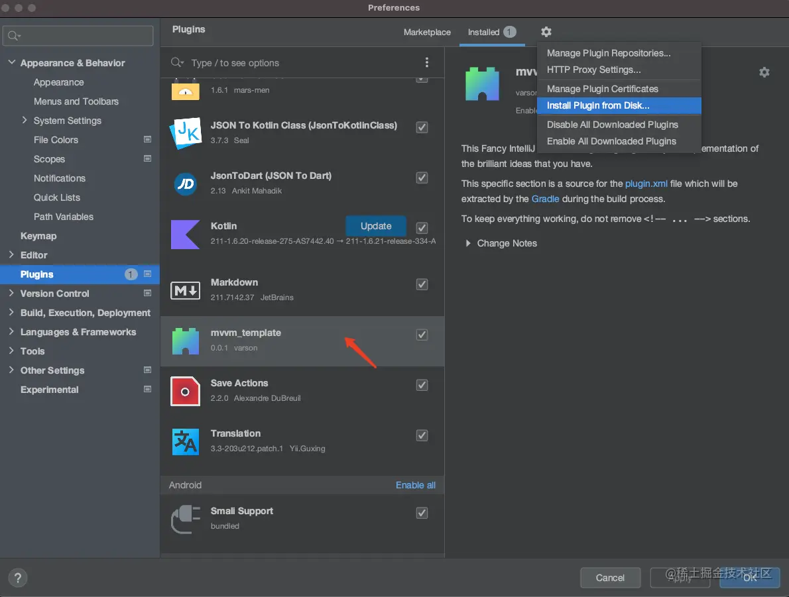Click the help question mark button
Screen dimensions: 789x597
click(18, 578)
